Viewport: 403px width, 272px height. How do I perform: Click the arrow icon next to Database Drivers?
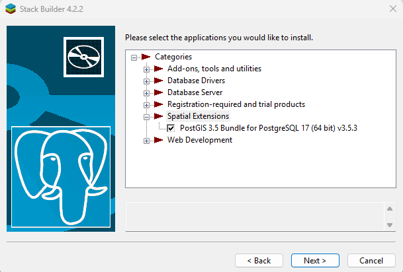click(159, 81)
